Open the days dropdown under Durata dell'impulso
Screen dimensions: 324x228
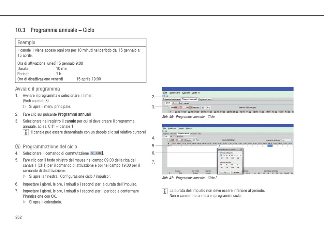pos(222,156)
